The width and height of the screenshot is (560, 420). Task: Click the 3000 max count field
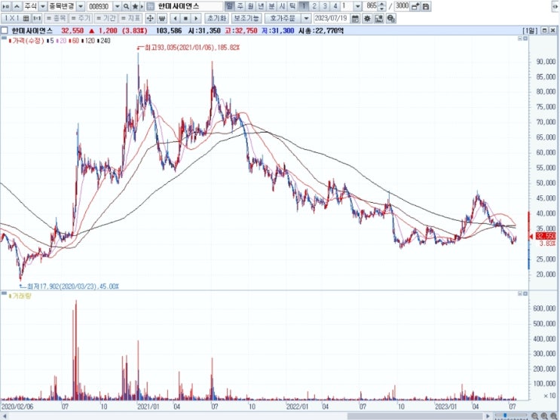tap(402, 6)
